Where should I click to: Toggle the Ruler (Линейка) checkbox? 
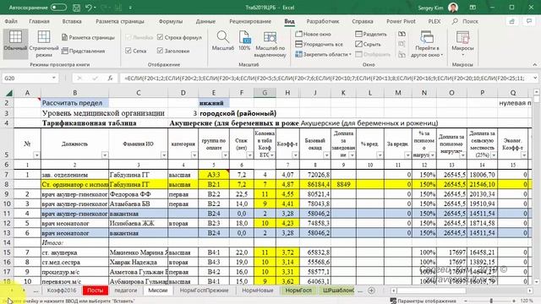128,37
